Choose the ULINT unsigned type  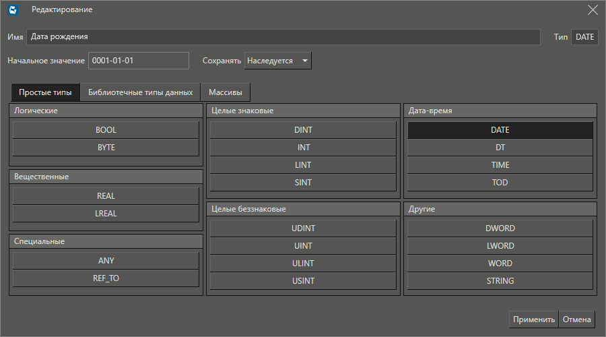[303, 264]
